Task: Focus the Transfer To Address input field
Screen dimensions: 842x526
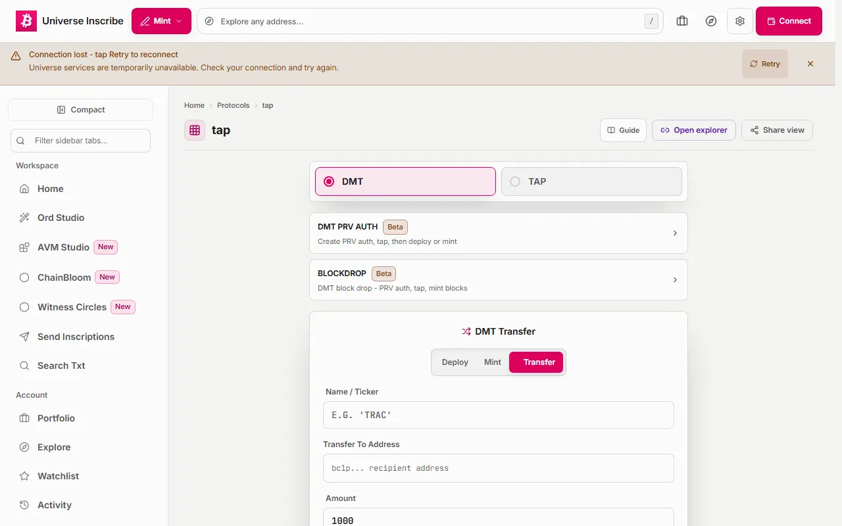Action: point(499,468)
